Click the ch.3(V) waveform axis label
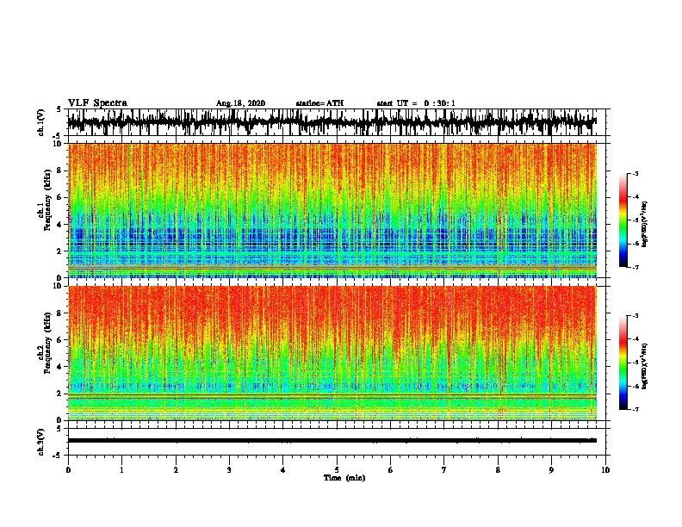 click(x=41, y=442)
